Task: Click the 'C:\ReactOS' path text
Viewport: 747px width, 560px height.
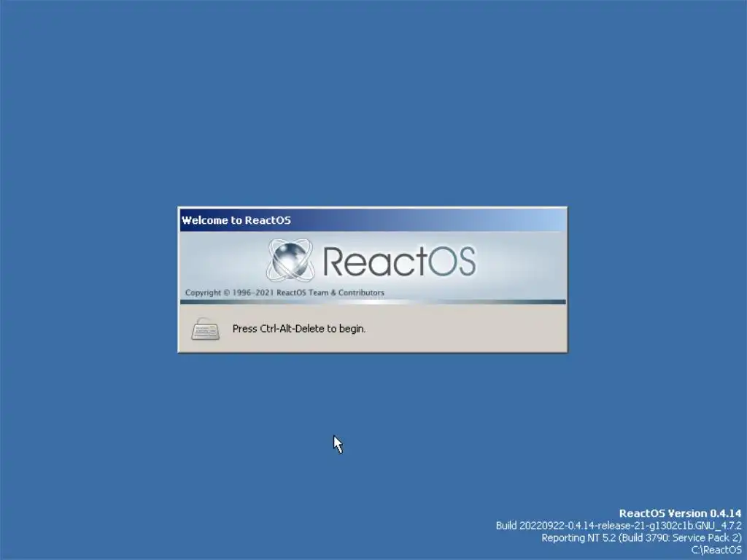Action: coord(716,550)
